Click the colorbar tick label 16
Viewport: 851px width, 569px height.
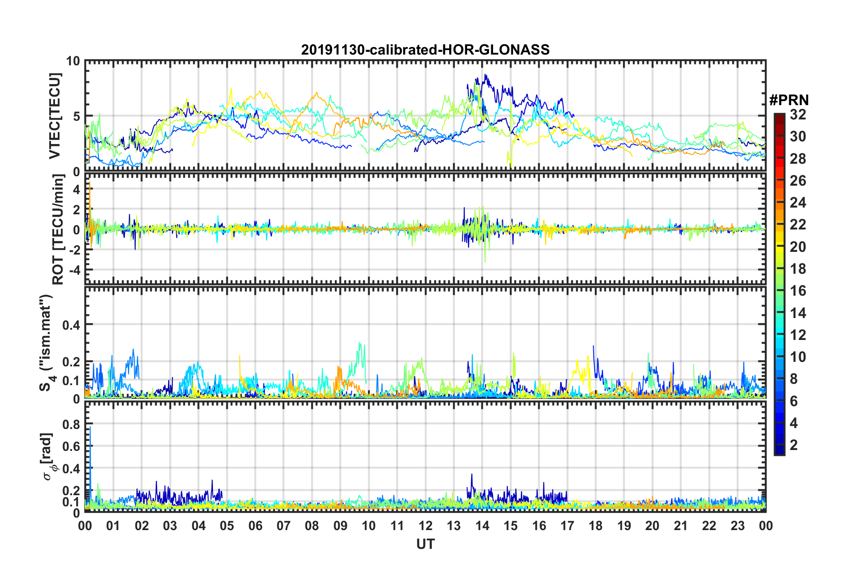[798, 291]
